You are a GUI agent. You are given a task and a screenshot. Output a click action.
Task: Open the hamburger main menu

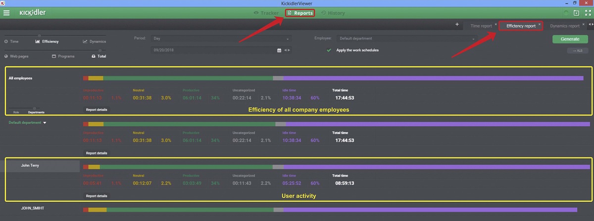click(x=6, y=13)
